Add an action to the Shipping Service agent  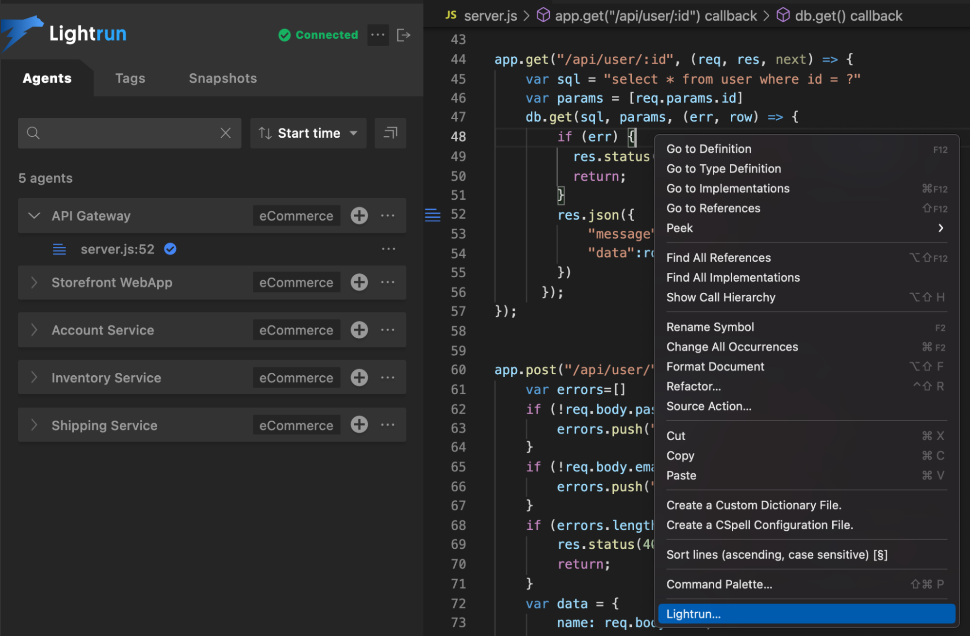359,425
